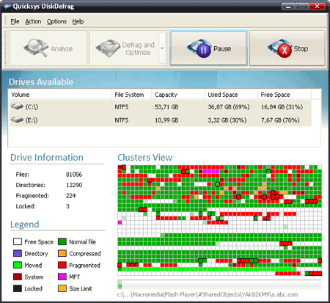
Task: Stop the defragmentation
Action: click(287, 48)
